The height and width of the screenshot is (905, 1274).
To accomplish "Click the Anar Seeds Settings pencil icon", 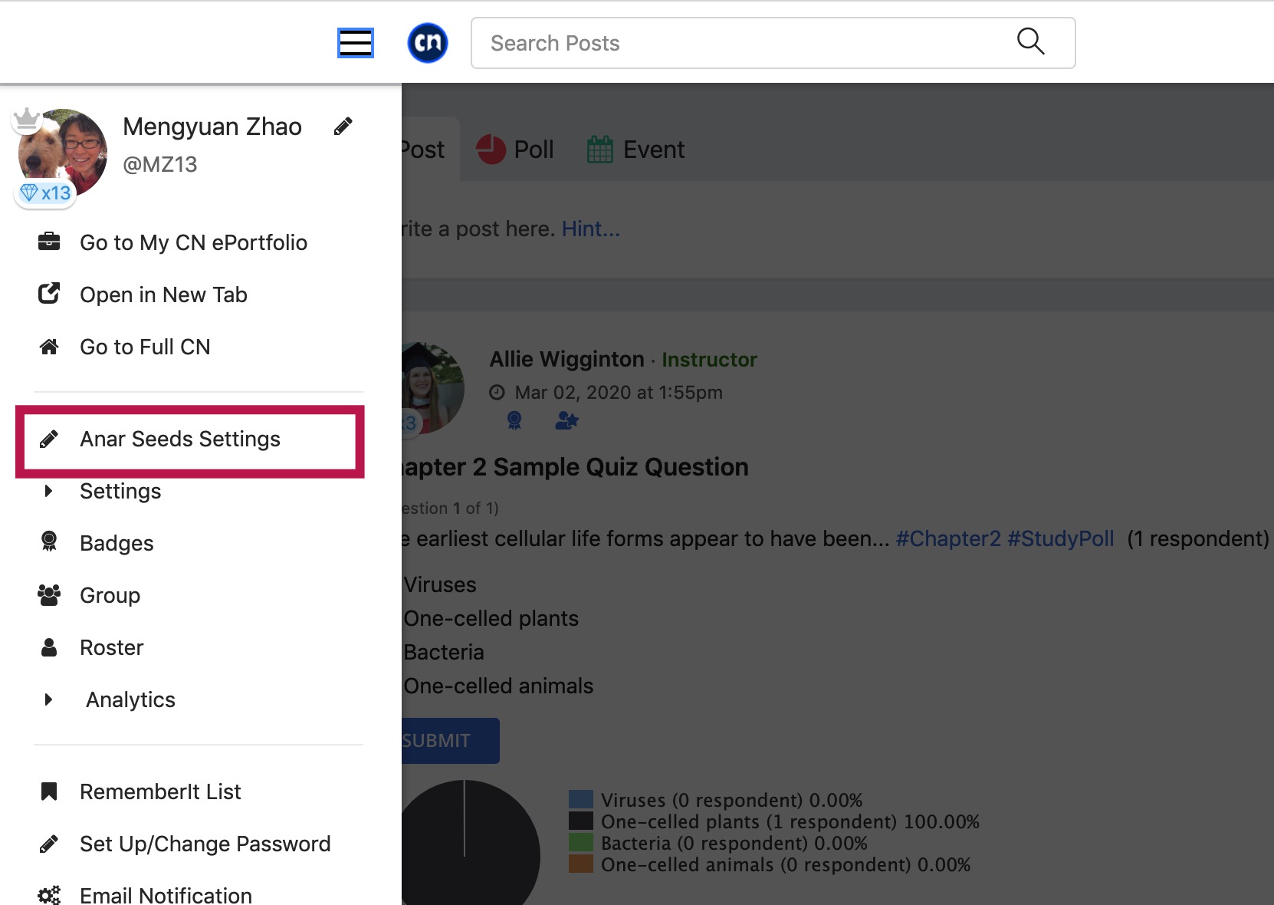I will tap(49, 439).
